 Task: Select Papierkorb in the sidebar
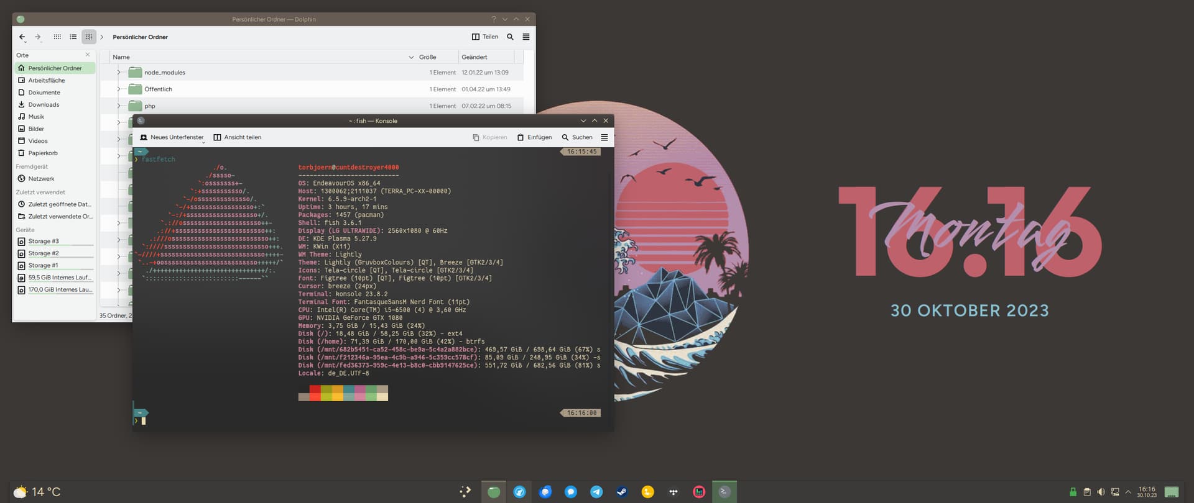pyautogui.click(x=42, y=153)
